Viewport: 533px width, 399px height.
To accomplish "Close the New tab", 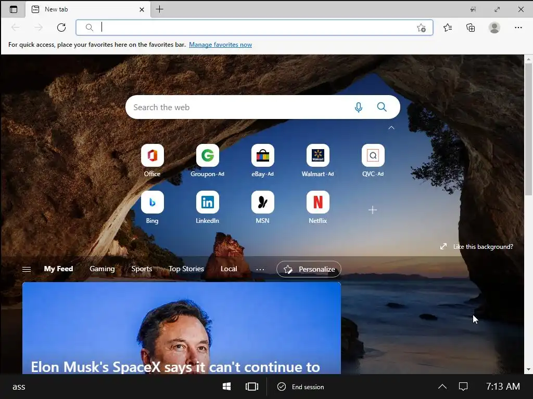I will pyautogui.click(x=142, y=9).
